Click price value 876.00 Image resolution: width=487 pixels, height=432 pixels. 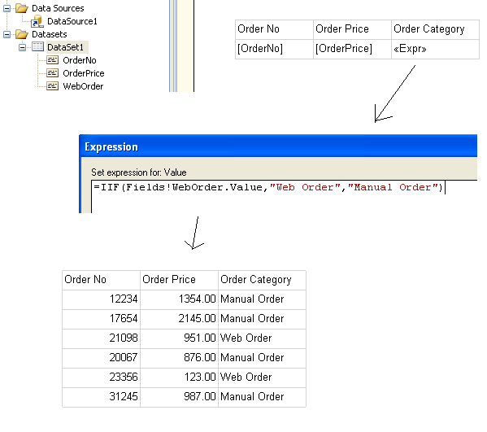[200, 358]
